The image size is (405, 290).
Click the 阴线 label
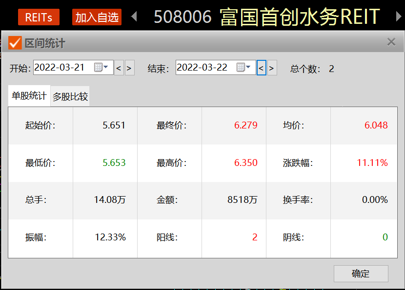tap(294, 237)
